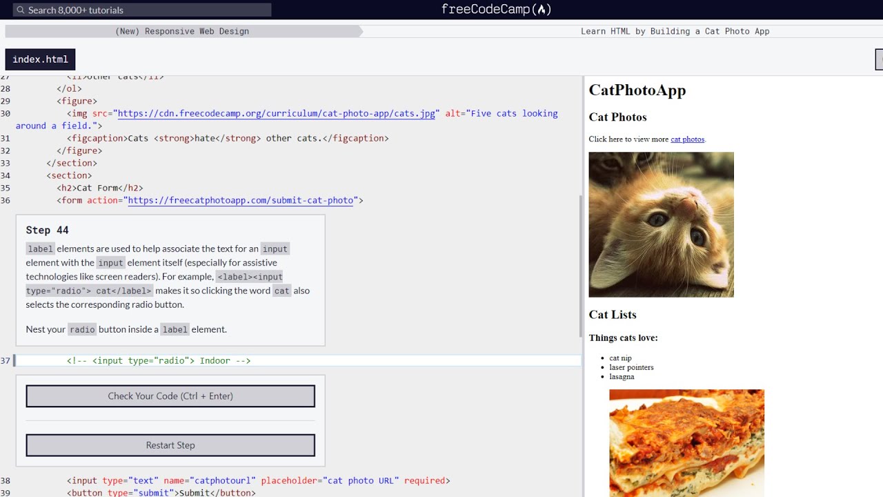
Task: Click the kitten photo in preview
Action: 661,224
